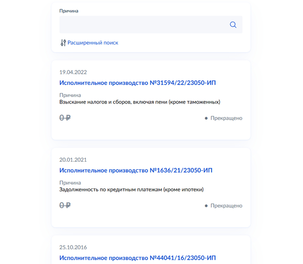Open Расширенный поиск link
This screenshot has width=303, height=264.
93,43
